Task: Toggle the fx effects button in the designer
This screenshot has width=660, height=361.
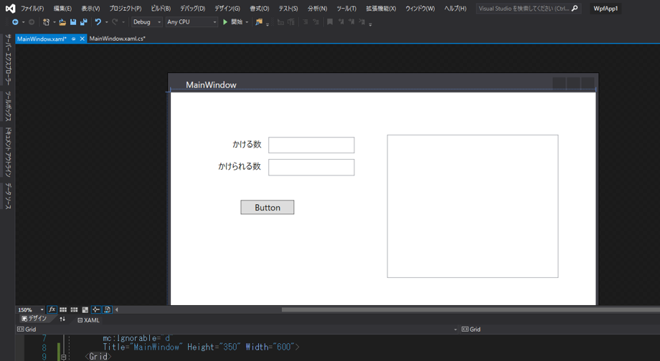Action: 52,309
